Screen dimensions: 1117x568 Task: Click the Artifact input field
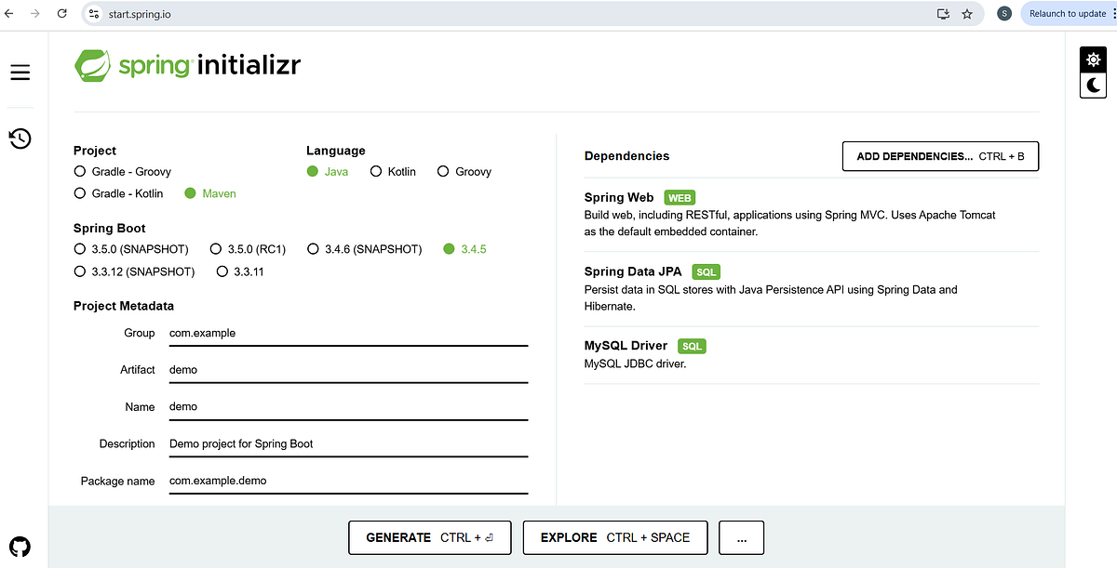tap(348, 370)
